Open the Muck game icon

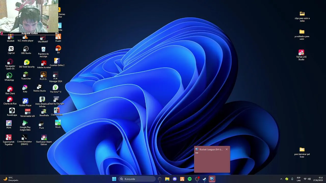(58, 124)
